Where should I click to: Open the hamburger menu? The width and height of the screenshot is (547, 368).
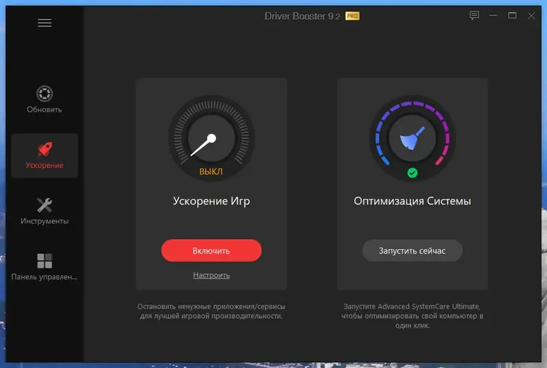(44, 23)
